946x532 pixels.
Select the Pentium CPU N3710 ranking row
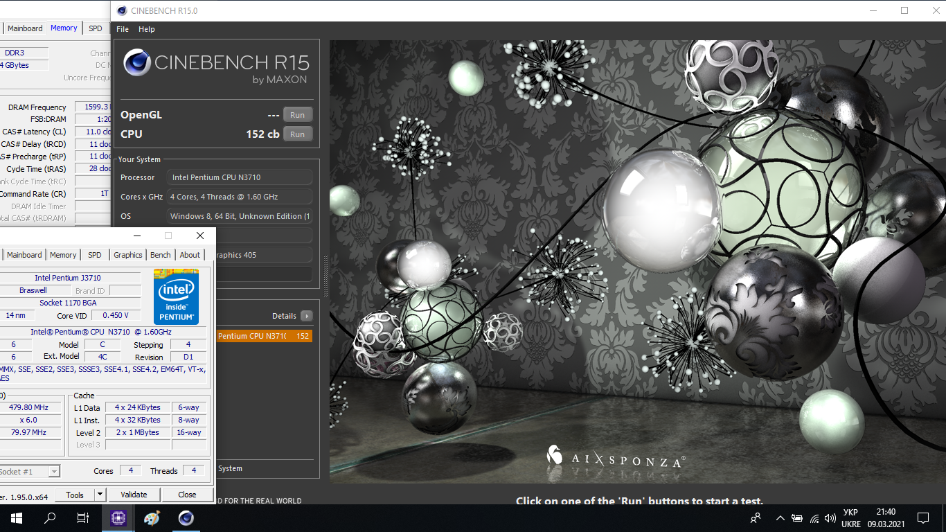(x=264, y=336)
